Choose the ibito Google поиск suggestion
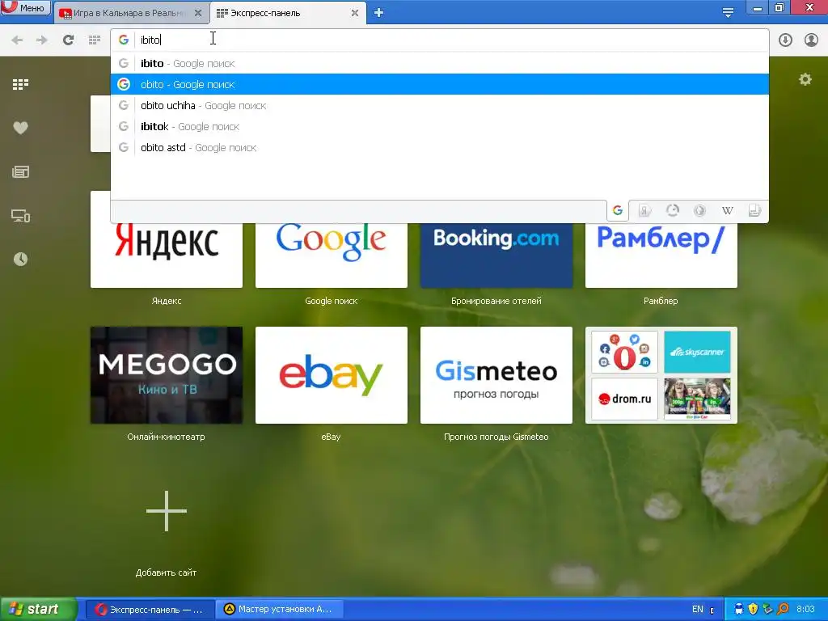Viewport: 828px width, 621px height. 439,63
